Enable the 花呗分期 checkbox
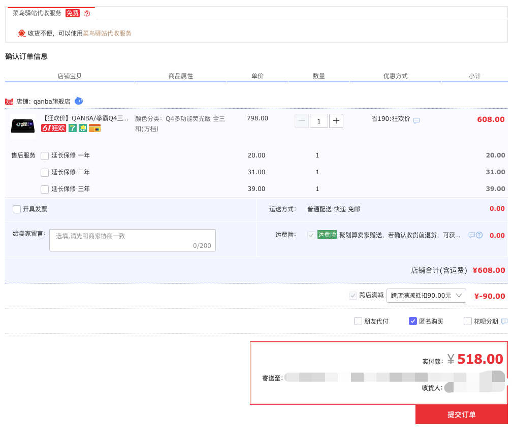The image size is (514, 445). tap(468, 321)
